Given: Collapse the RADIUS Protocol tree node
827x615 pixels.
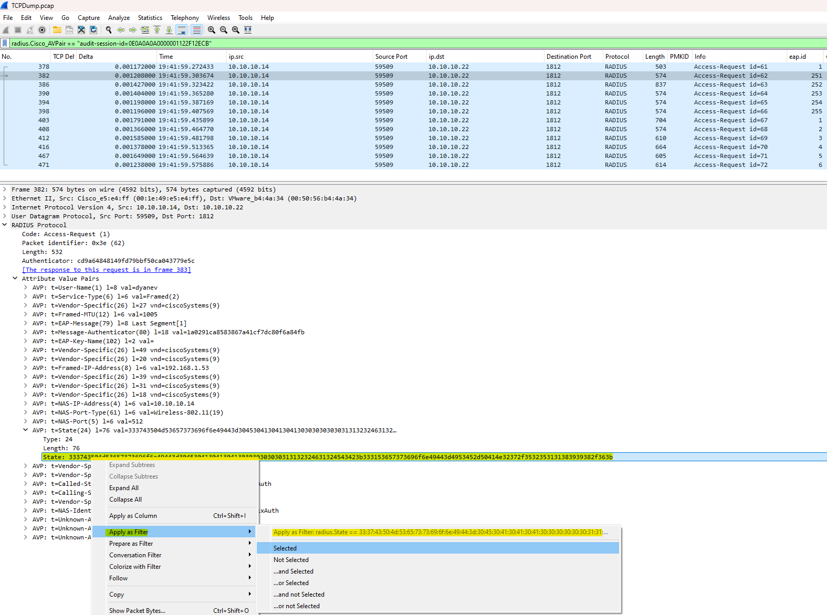Looking at the screenshot, I should pos(5,225).
